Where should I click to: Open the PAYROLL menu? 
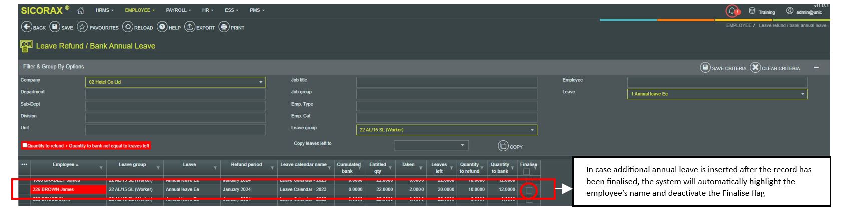click(178, 10)
